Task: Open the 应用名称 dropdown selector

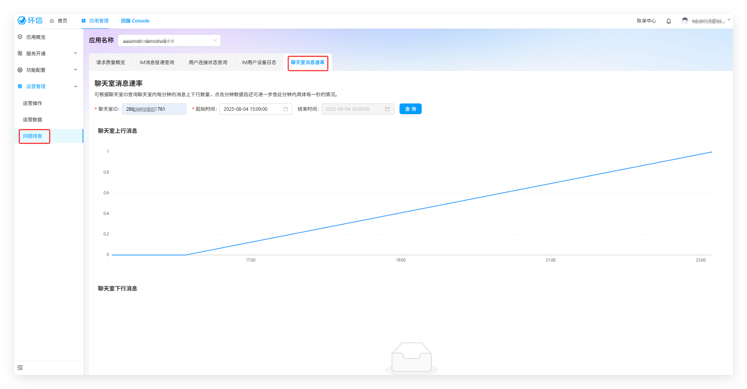Action: coord(169,40)
